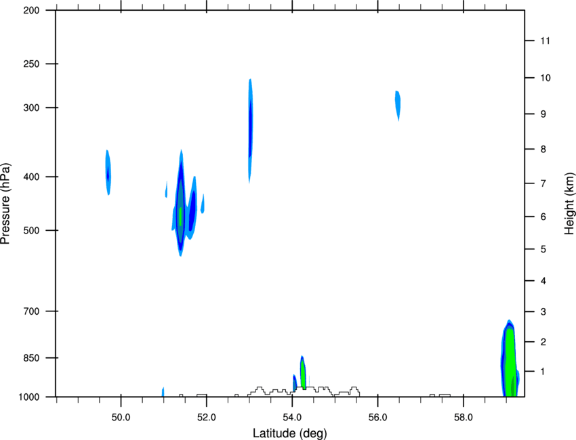Click the 200 pressure tick label
The image size is (576, 440).
31,10
